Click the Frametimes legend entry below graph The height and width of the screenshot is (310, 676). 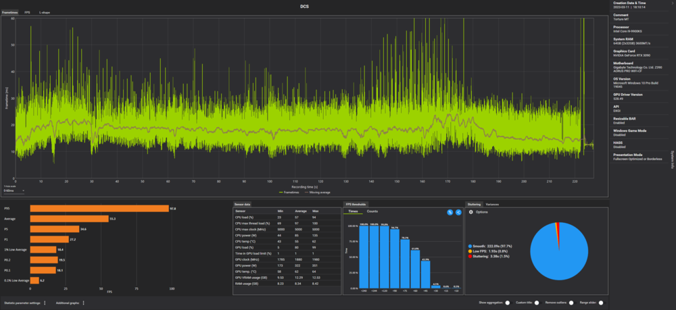tap(289, 192)
